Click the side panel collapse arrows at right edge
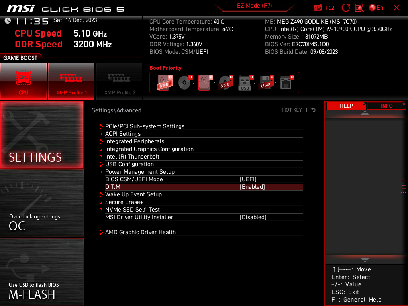This screenshot has height=306, width=408. tap(403, 192)
